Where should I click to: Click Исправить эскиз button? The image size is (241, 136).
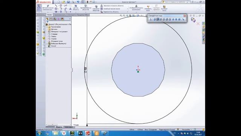point(148,8)
